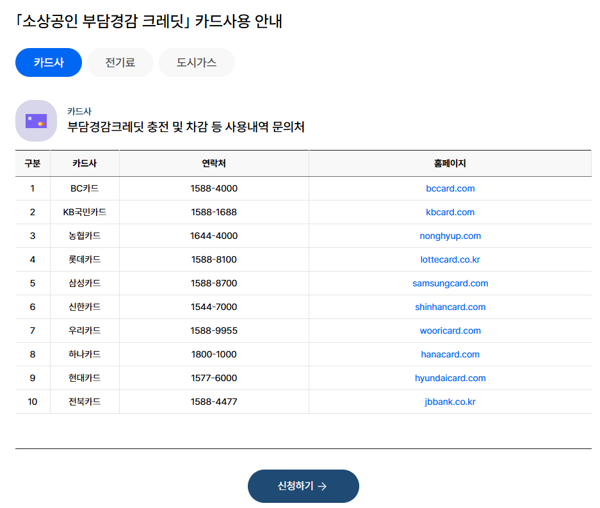Click phone number 1577-6000

click(214, 378)
